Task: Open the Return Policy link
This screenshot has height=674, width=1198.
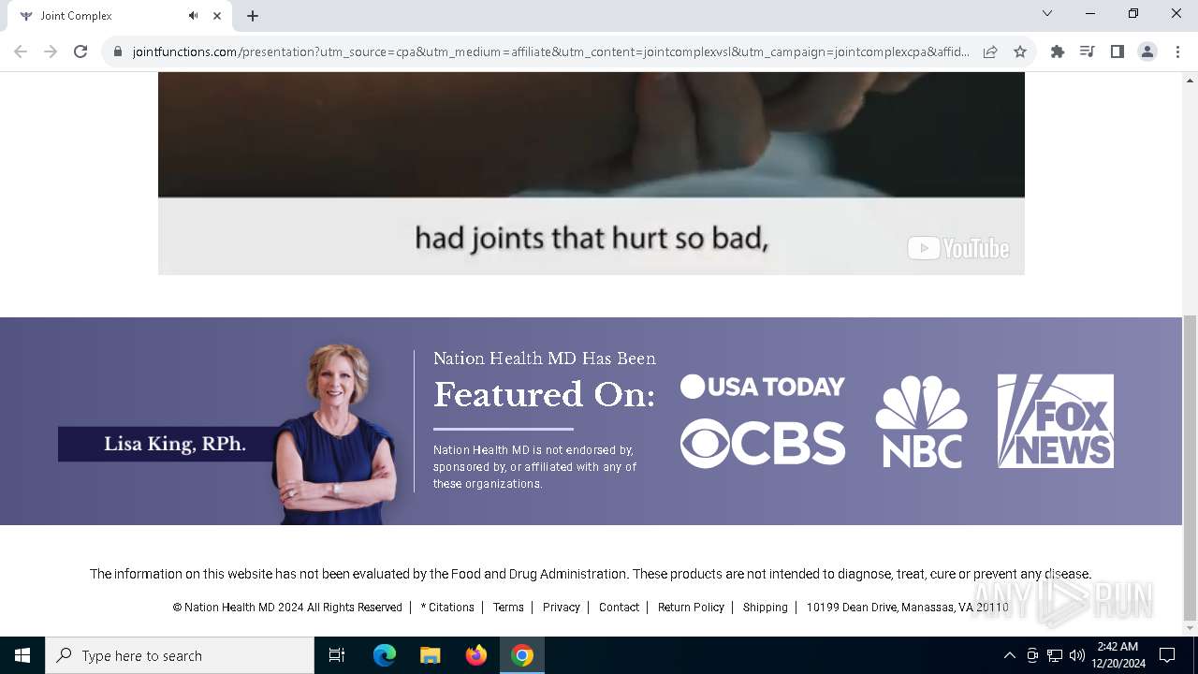Action: (x=691, y=608)
